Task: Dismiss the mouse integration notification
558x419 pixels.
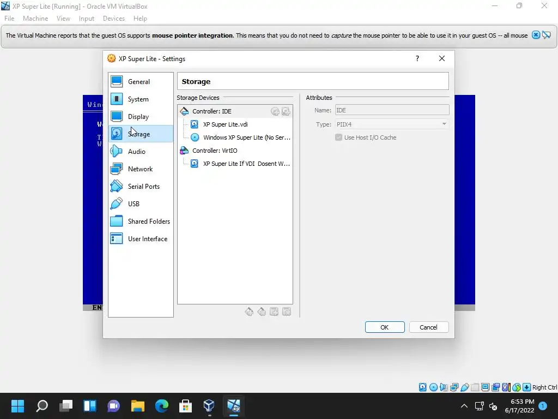Action: point(536,35)
